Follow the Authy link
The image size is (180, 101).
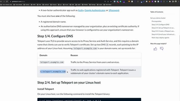click(81, 10)
